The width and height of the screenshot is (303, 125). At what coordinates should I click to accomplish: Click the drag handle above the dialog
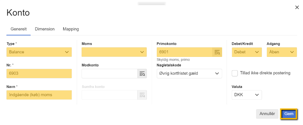152,4
